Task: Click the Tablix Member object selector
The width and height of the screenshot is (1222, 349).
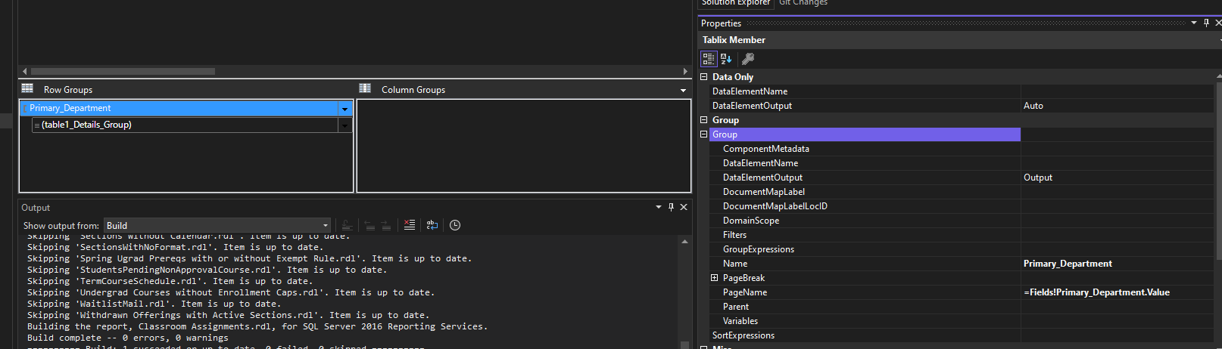Action: click(959, 40)
